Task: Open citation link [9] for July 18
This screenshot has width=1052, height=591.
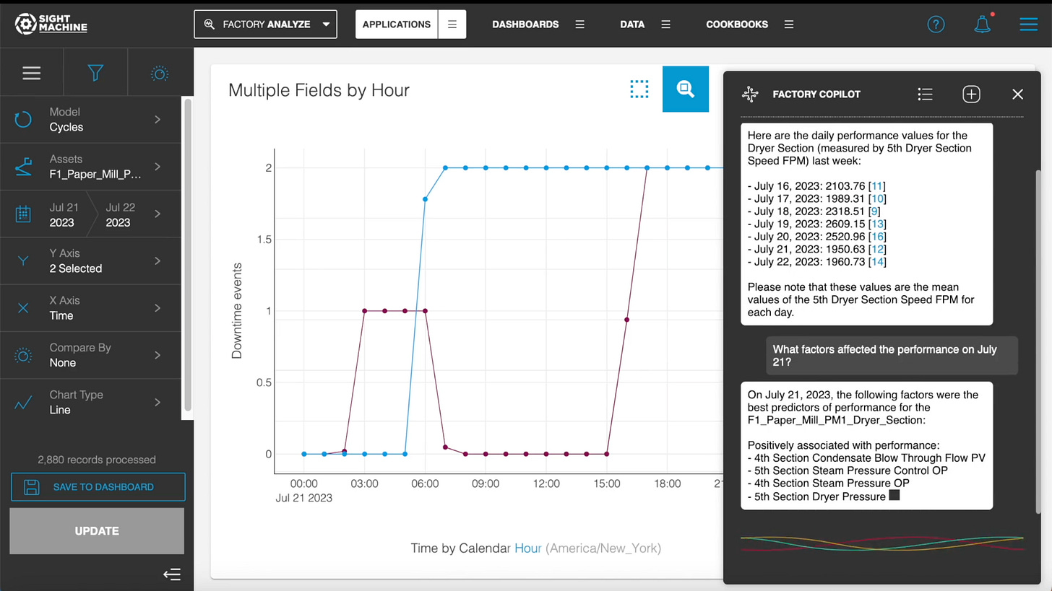Action: [874, 211]
